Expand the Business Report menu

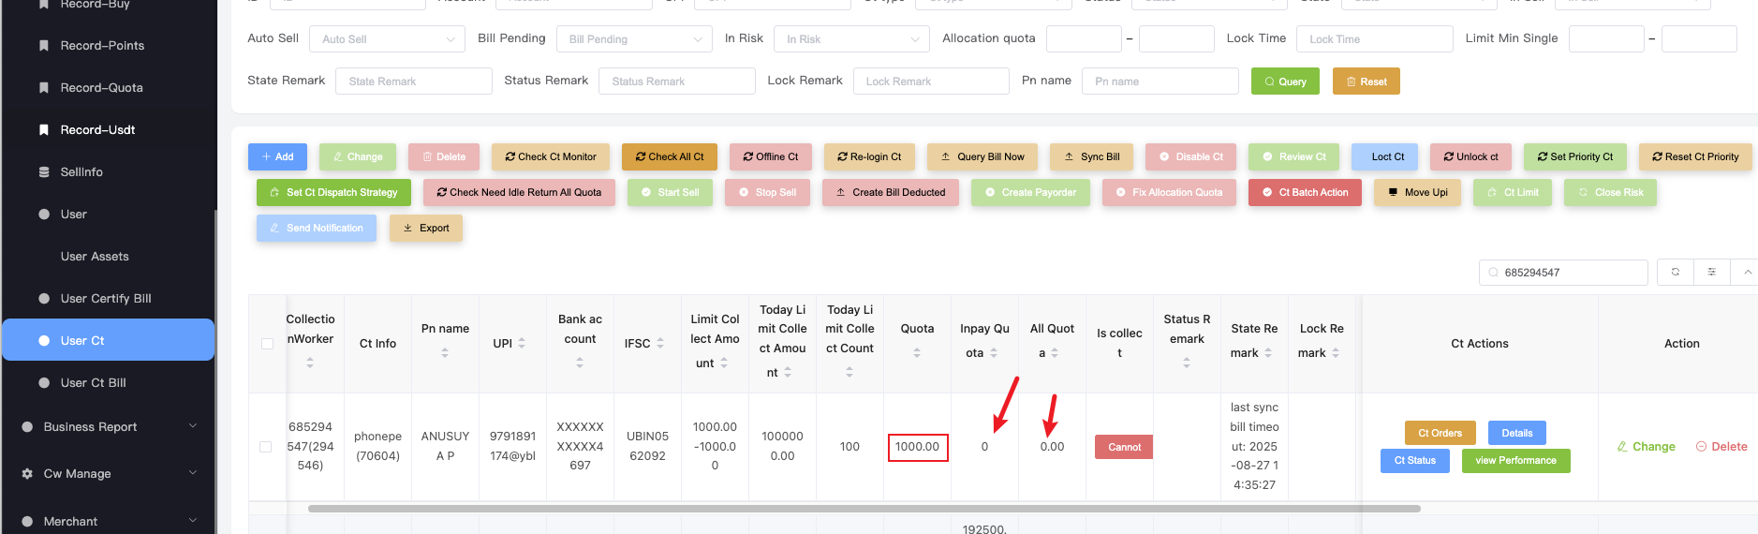tap(109, 427)
